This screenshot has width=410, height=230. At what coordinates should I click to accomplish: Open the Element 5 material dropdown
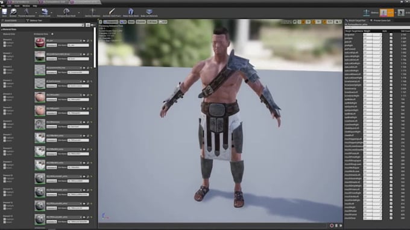pos(64,108)
